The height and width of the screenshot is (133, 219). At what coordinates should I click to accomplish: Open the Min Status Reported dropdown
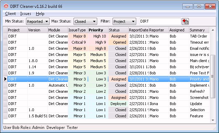pos(38,21)
